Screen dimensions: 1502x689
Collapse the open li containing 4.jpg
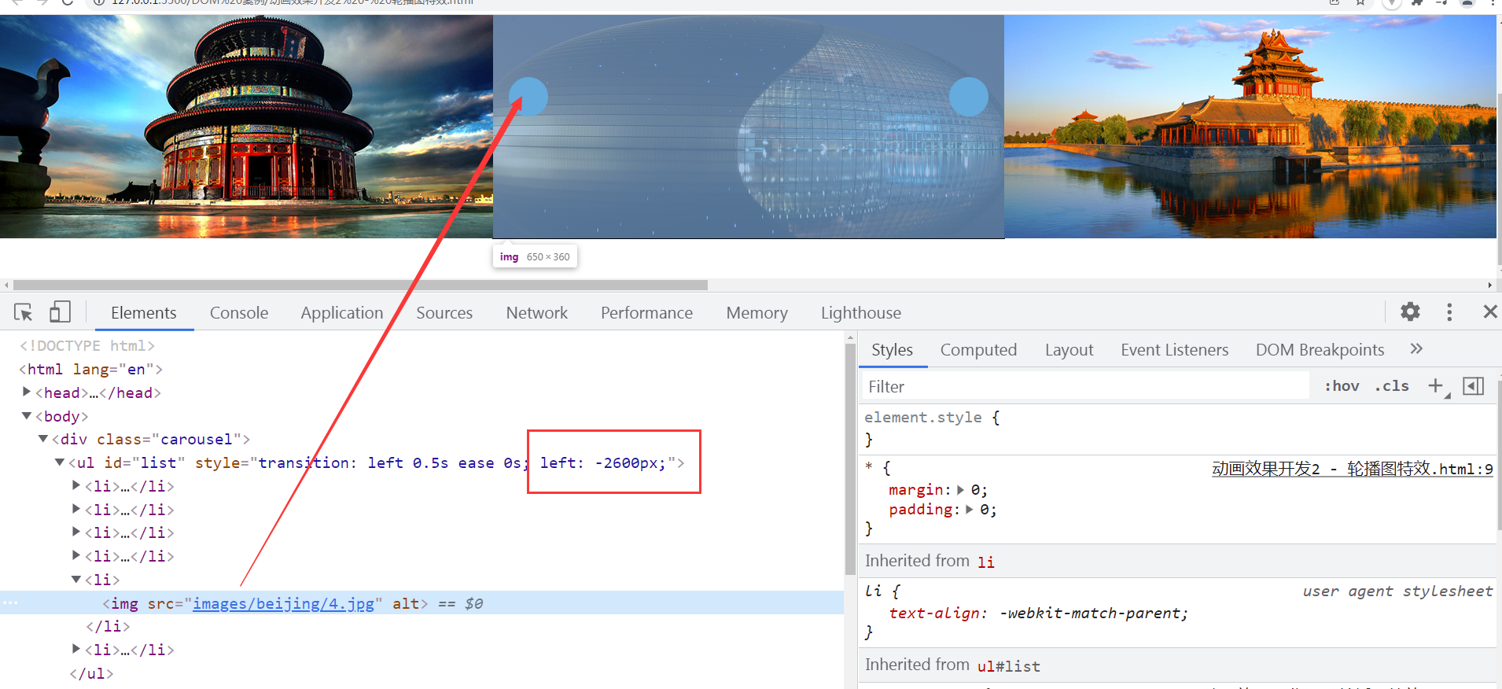point(76,579)
